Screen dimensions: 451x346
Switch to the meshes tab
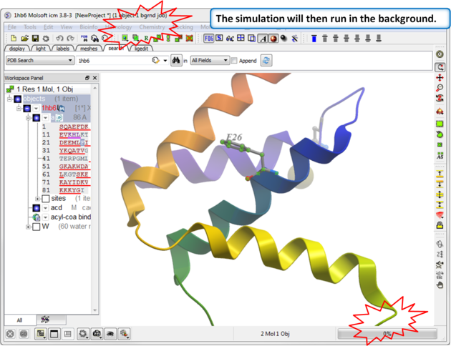[87, 48]
